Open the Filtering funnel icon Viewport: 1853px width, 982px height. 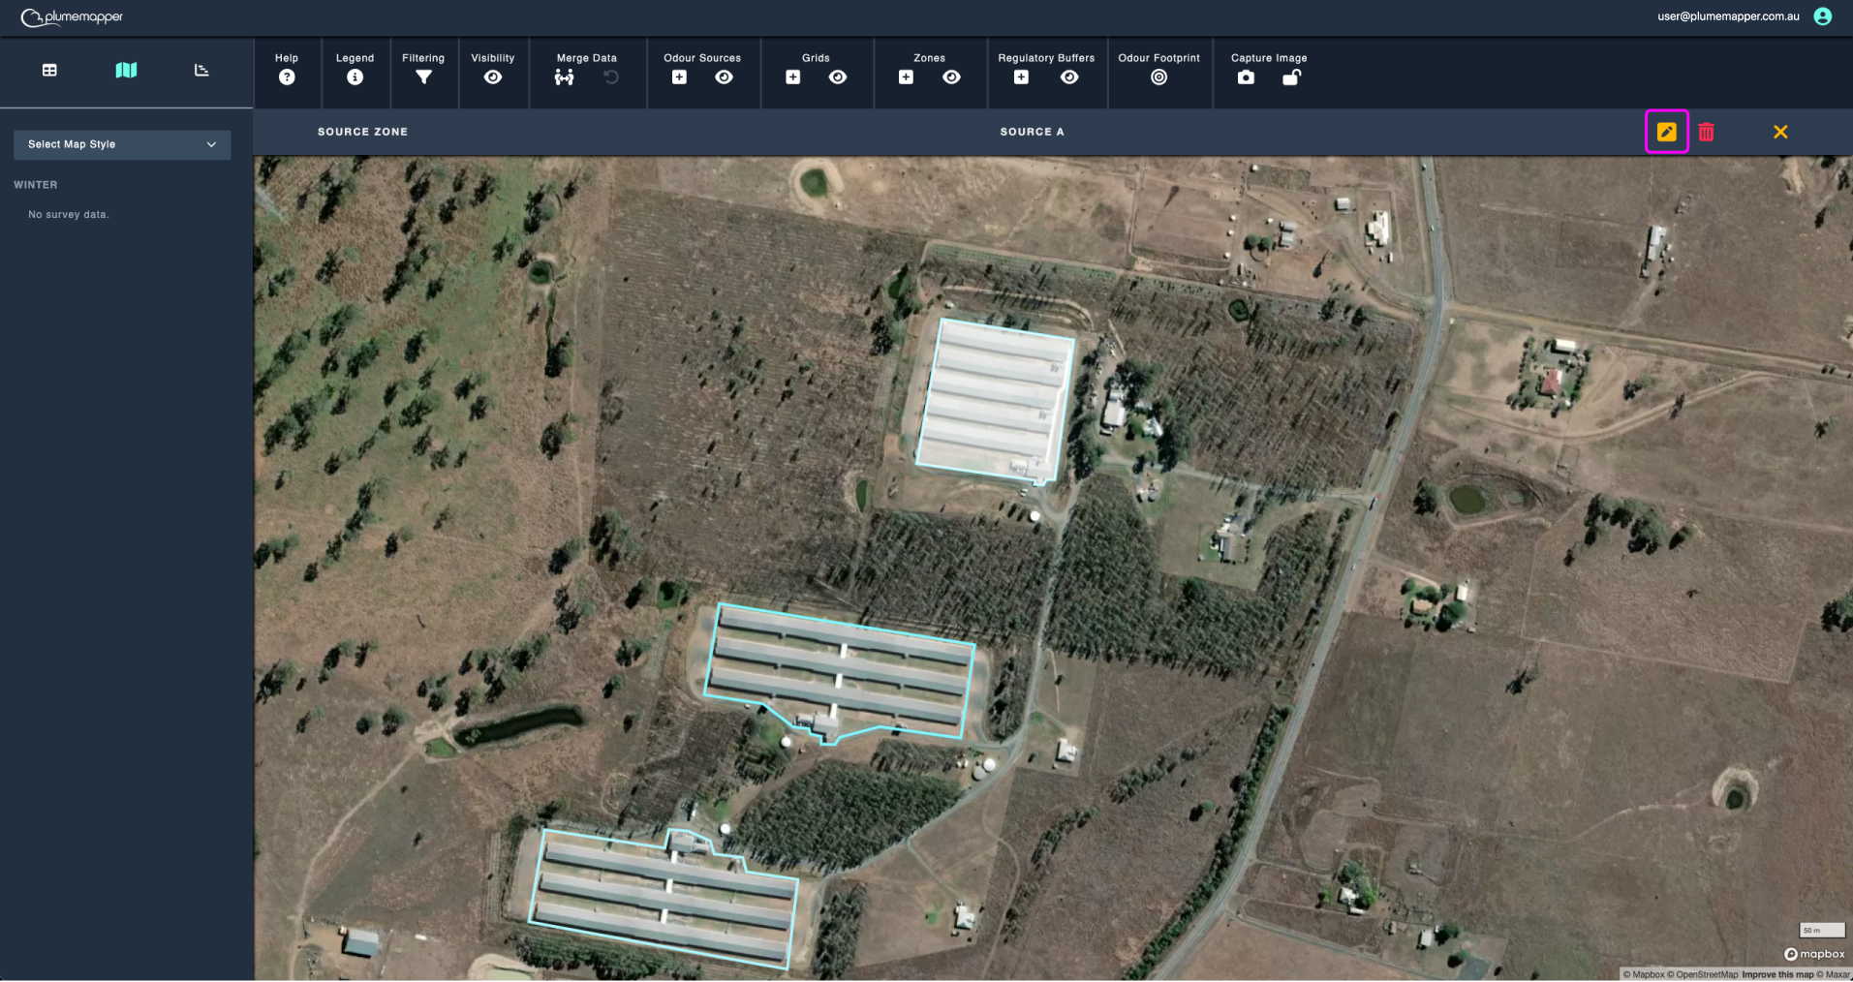point(423,77)
